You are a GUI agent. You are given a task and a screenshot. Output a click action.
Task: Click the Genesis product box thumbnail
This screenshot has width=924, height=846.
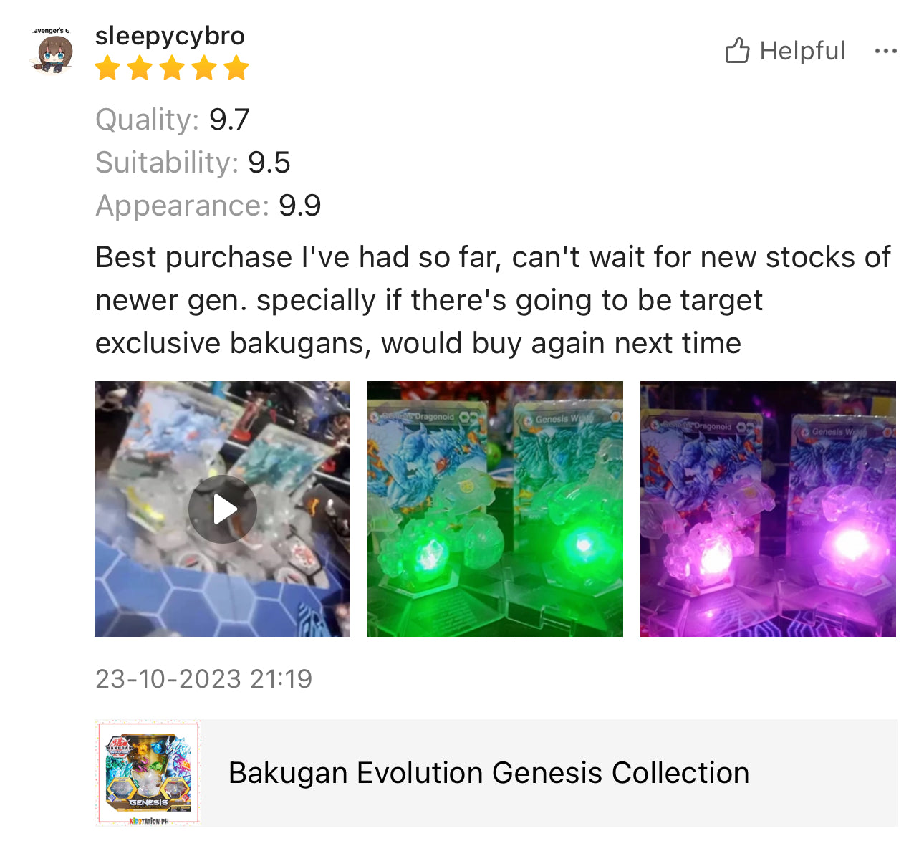click(x=148, y=773)
